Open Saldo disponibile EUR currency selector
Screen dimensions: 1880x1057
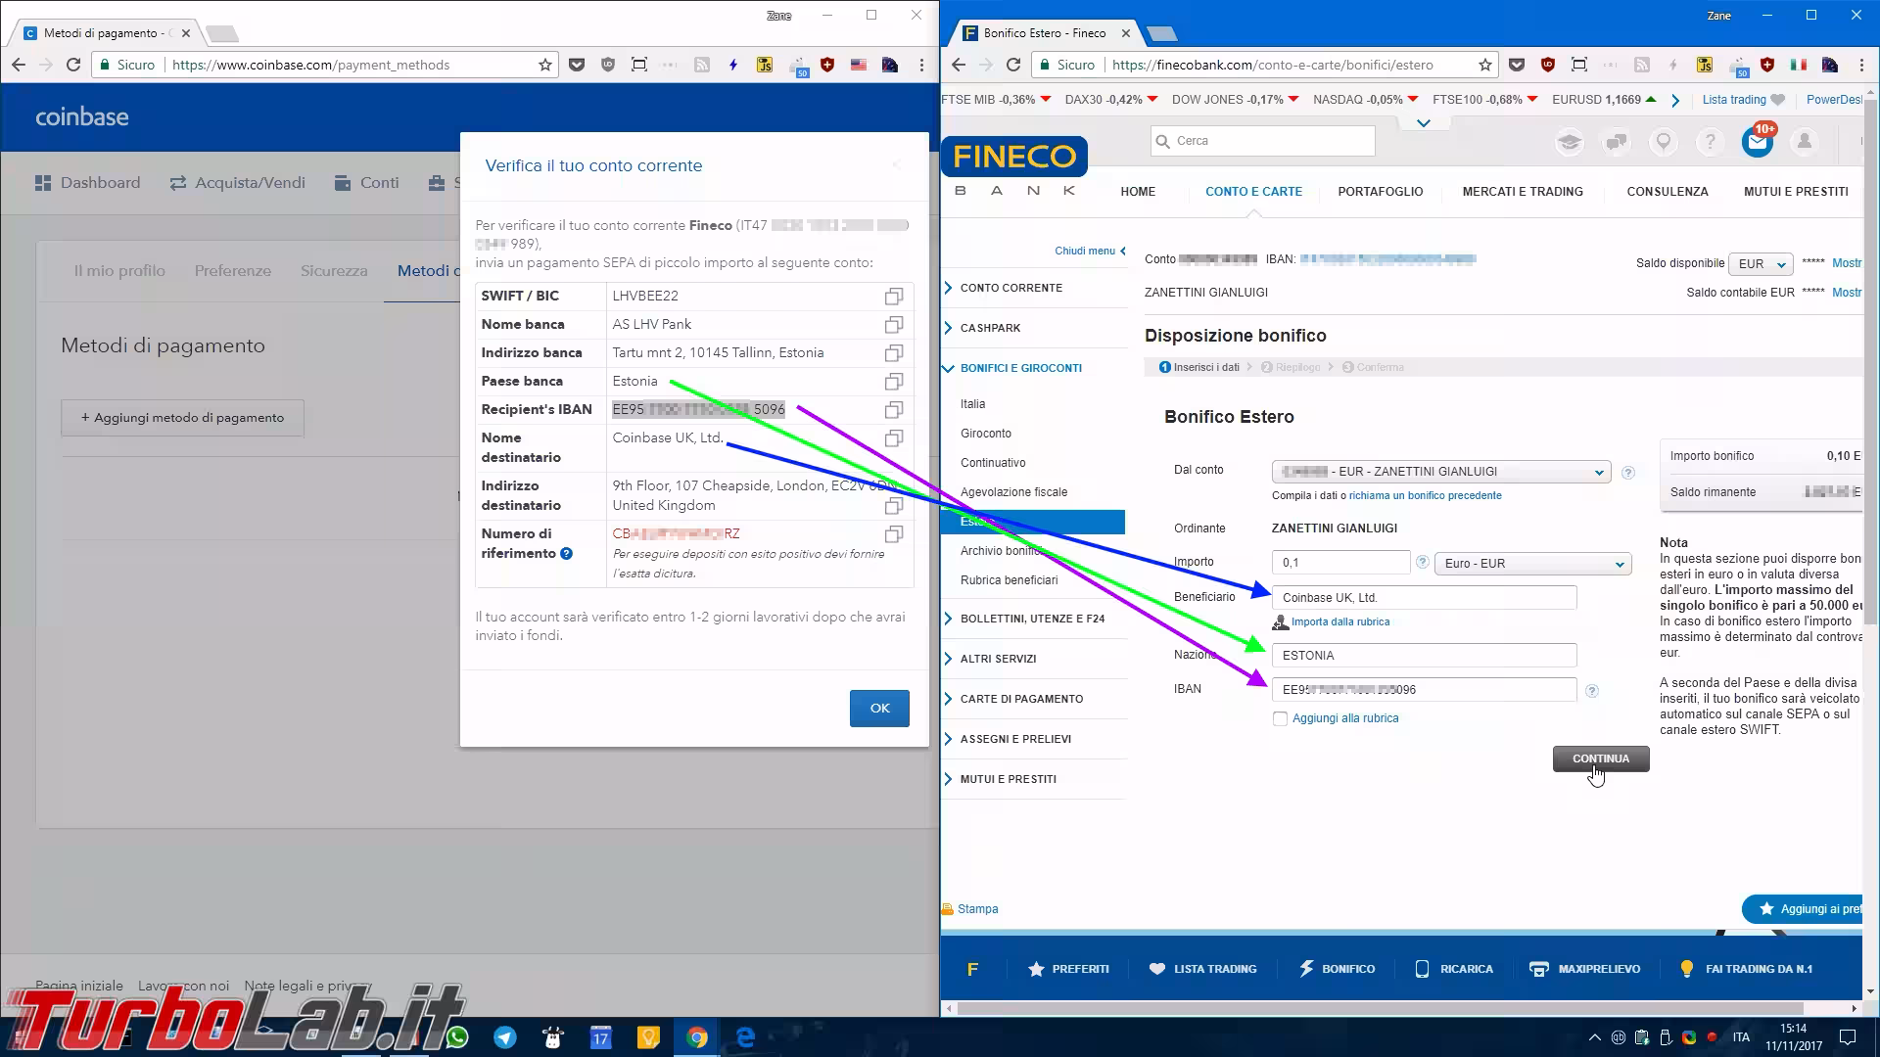pos(1762,264)
